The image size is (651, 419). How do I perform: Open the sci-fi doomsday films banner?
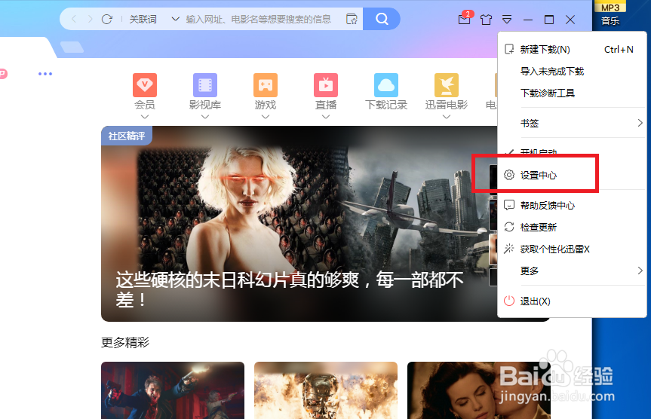pos(299,224)
